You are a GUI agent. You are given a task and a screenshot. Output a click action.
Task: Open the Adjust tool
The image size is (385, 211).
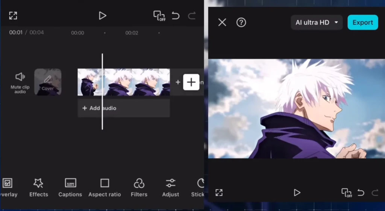coord(170,188)
